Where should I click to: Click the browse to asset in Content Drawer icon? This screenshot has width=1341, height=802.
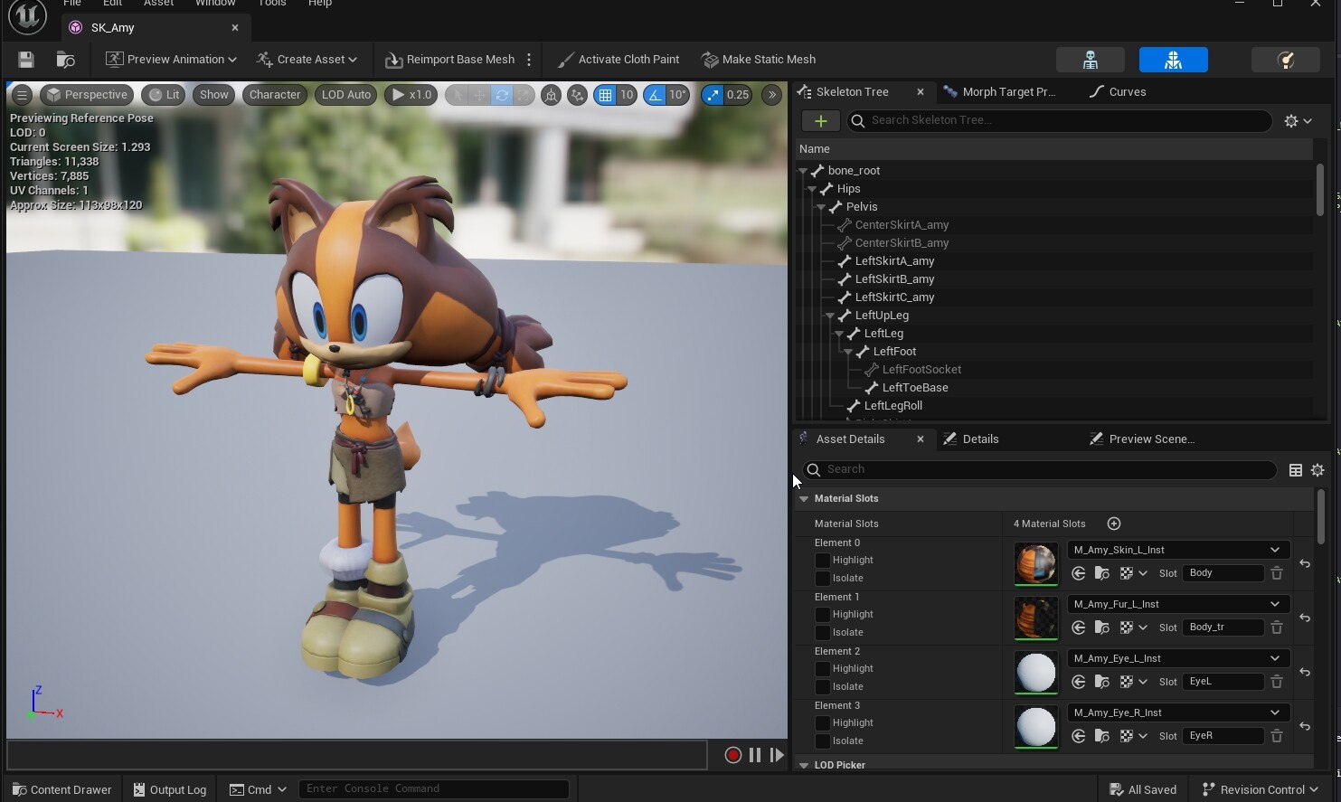65,60
